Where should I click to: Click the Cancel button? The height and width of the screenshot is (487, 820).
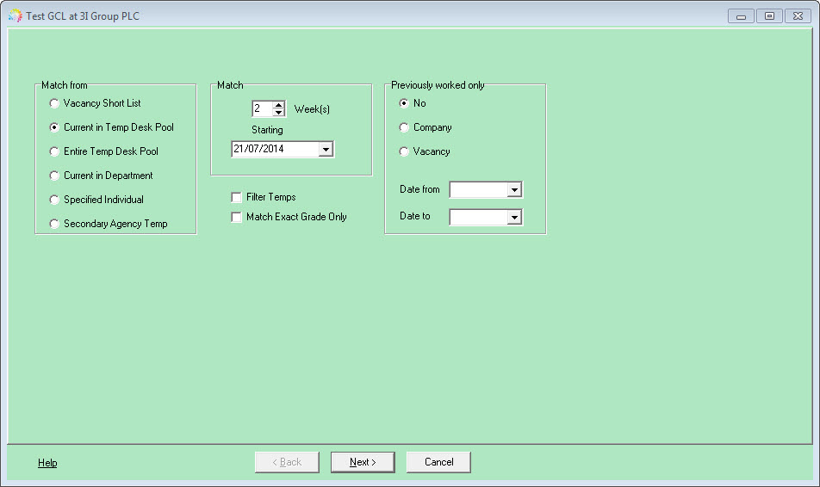pyautogui.click(x=438, y=462)
